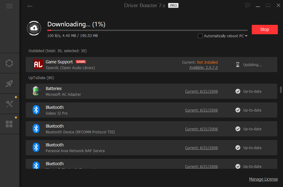Open the Tools wrench icon in sidebar

click(9, 104)
